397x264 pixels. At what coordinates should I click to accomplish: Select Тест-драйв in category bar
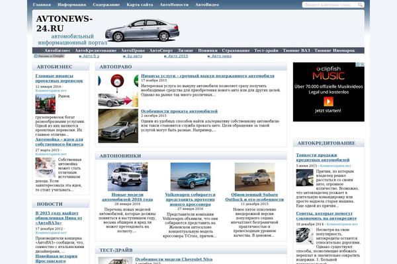tap(266, 51)
